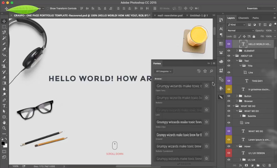Screen dimensions: 277x168
Task: Click the search icon in Fontea panel
Action: pos(211,71)
